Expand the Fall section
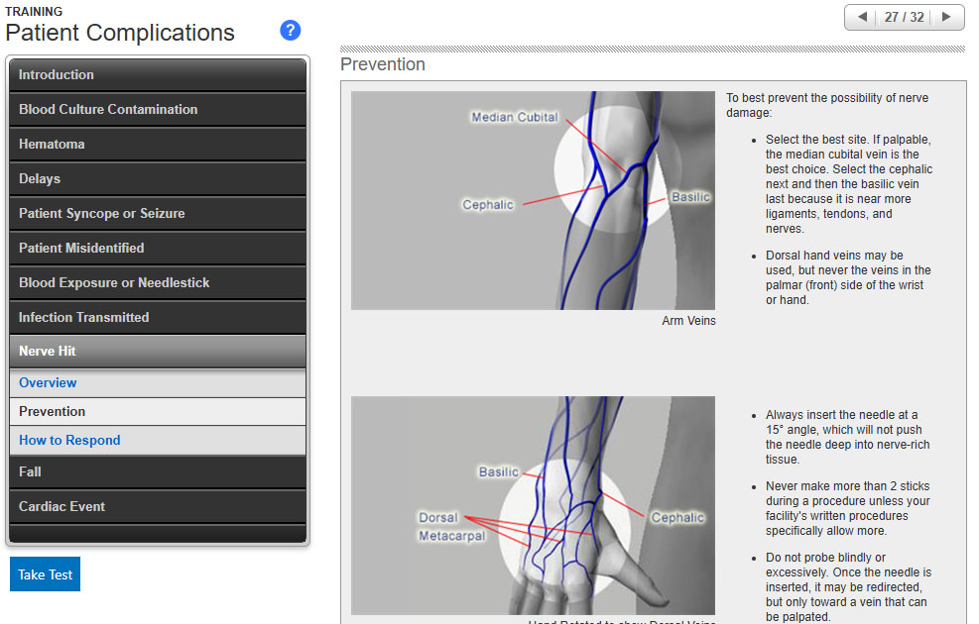 pyautogui.click(x=158, y=472)
